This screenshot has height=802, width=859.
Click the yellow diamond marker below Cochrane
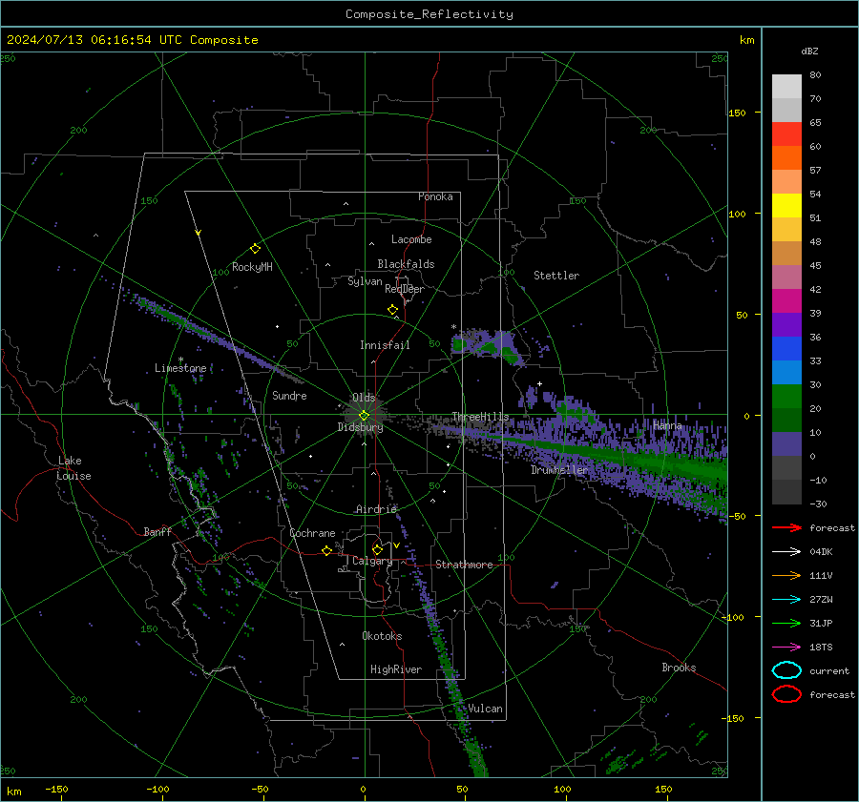(x=326, y=550)
